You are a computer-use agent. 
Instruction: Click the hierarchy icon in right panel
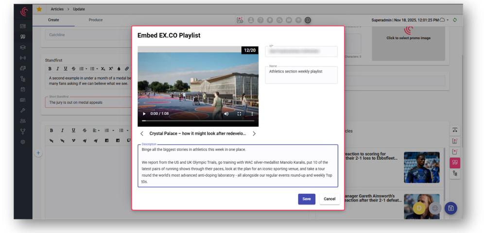[x=455, y=174]
